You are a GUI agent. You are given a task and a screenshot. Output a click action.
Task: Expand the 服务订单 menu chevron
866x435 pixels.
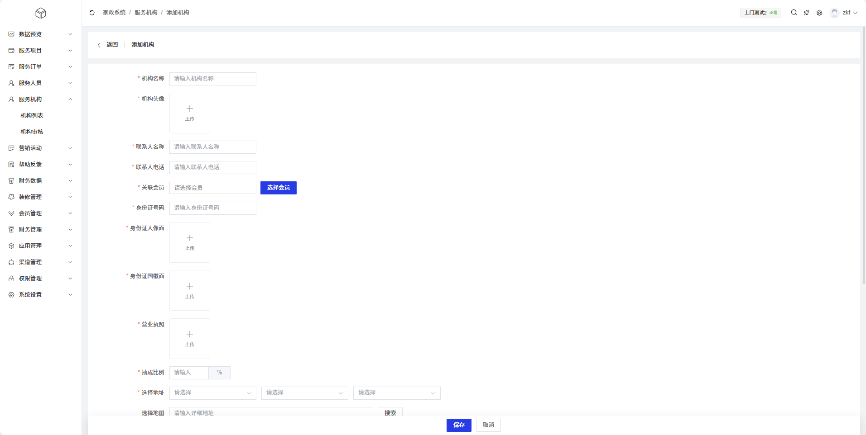70,67
